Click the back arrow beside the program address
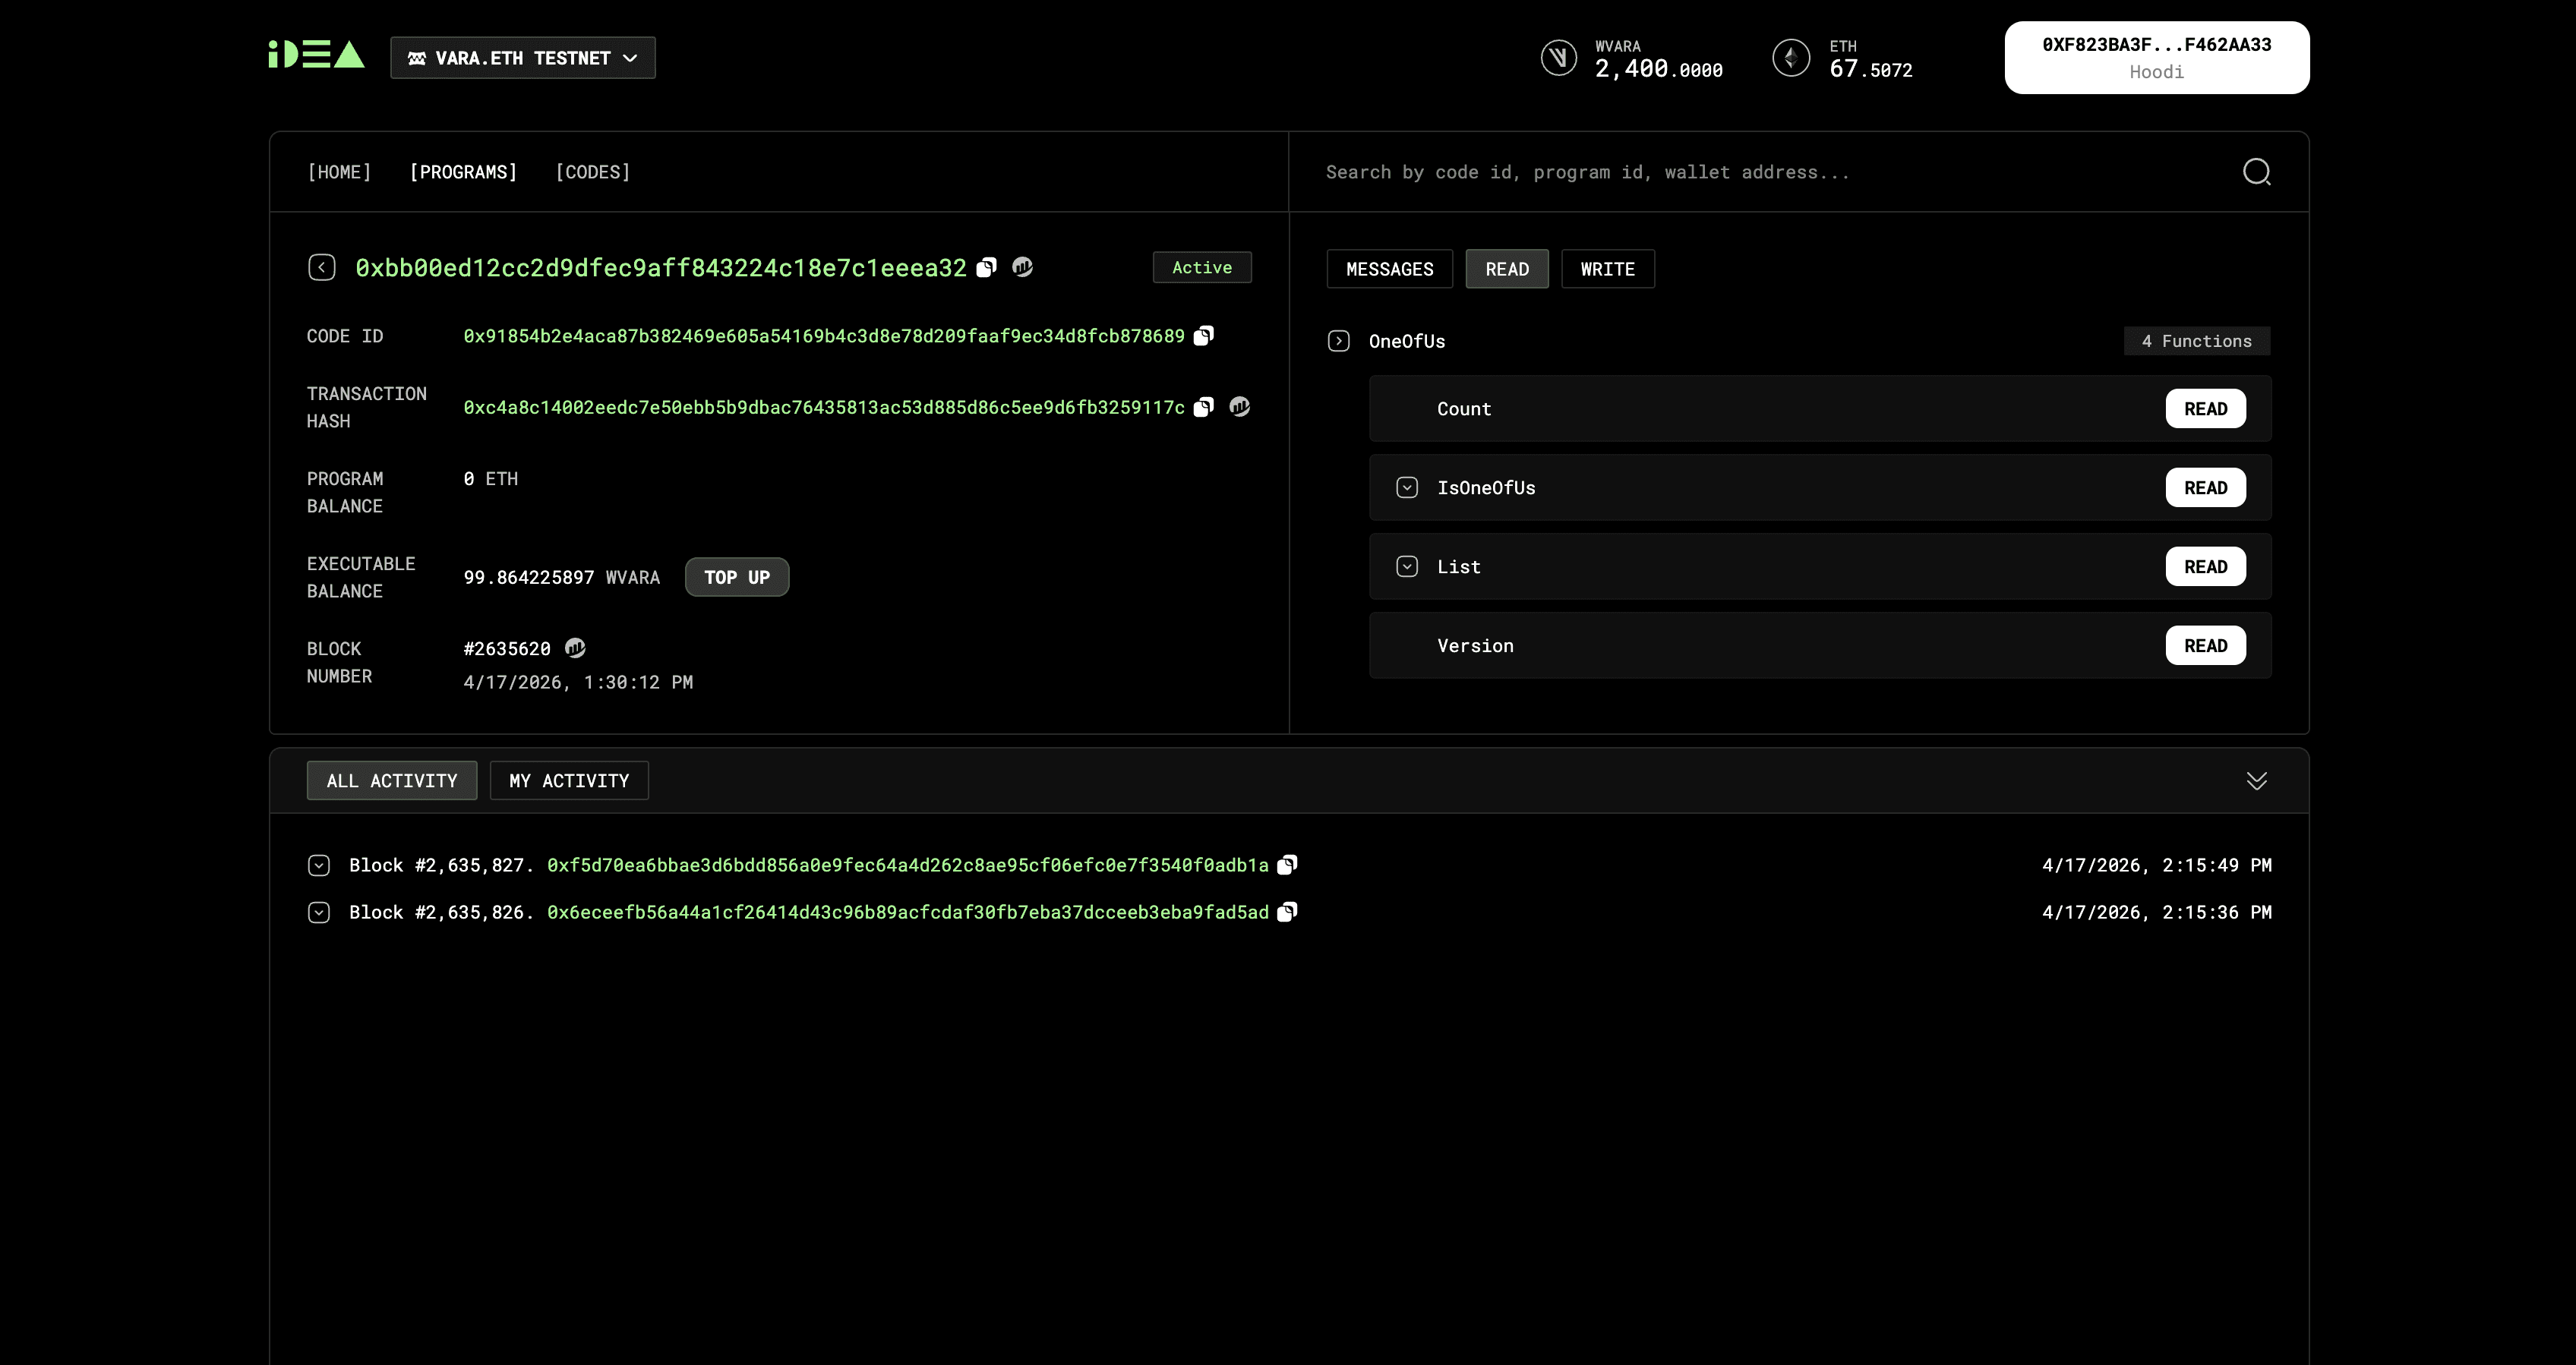2576x1365 pixels. click(x=322, y=267)
